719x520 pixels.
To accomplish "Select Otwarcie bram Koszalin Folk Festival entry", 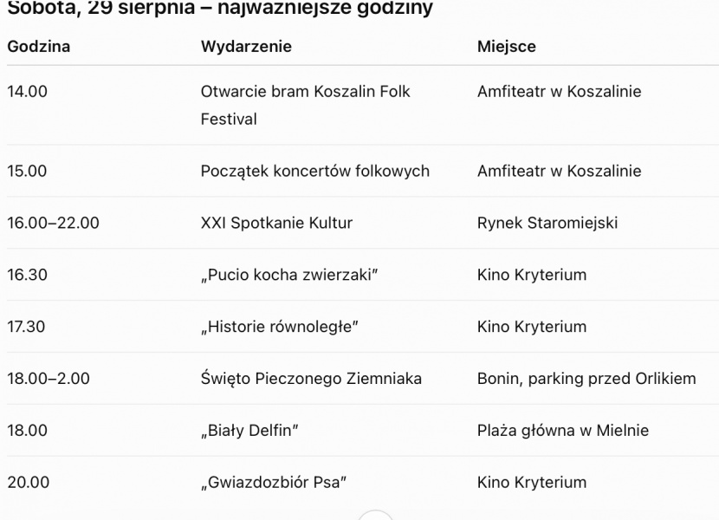I will pos(306,105).
